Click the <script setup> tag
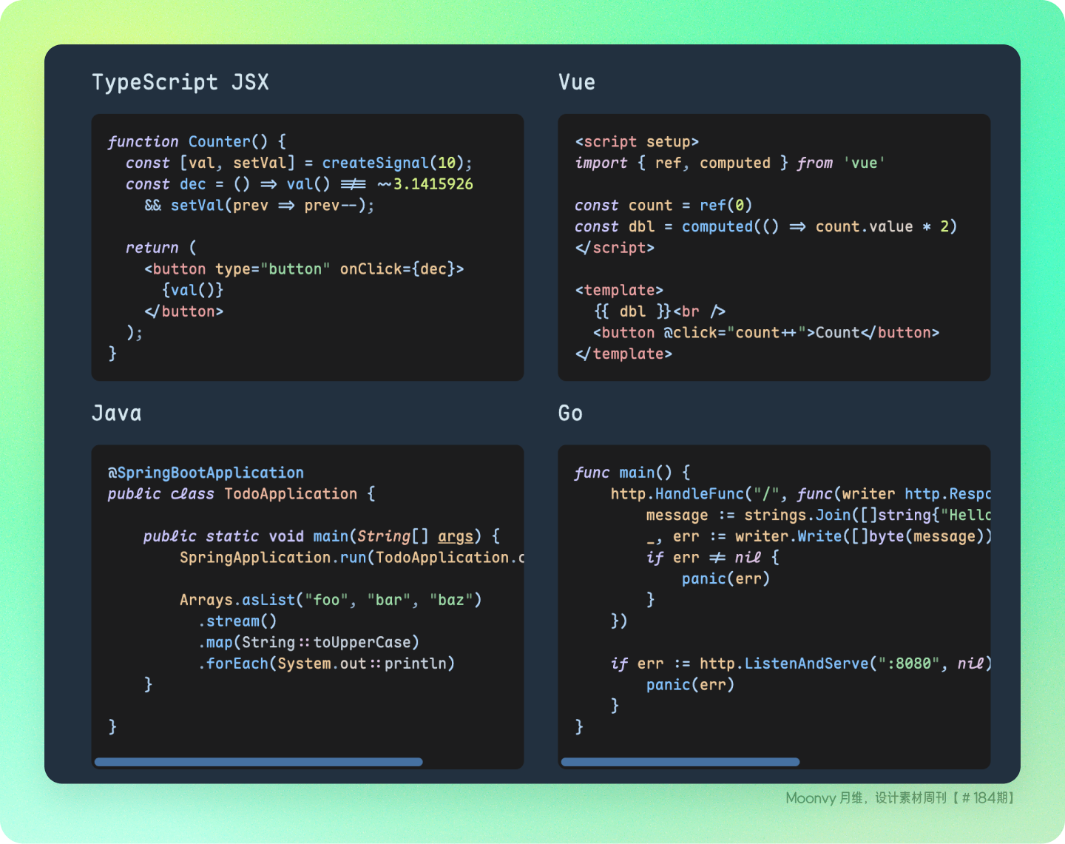Screen dimensions: 1065x844 click(637, 142)
